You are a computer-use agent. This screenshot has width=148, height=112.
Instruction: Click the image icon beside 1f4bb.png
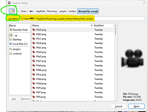[x=34, y=70]
